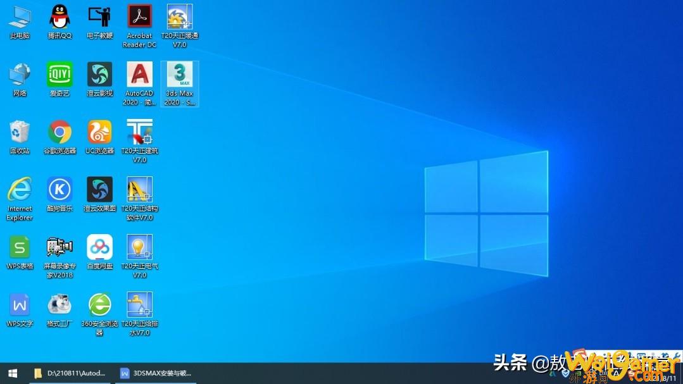This screenshot has height=384, width=683.
Task: Select the UC浏览器 desktop icon
Action: [100, 137]
